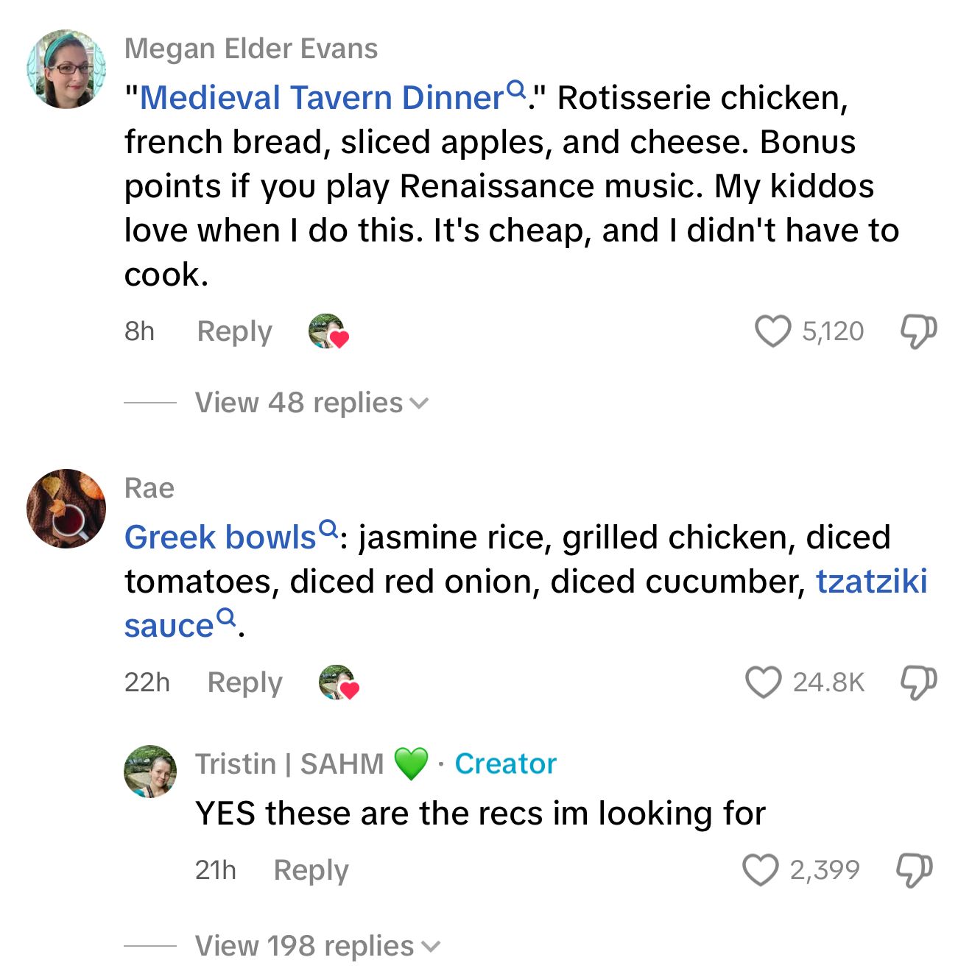Search icon next to Medieval Tavern Dinner
972x974 pixels.
[x=518, y=90]
